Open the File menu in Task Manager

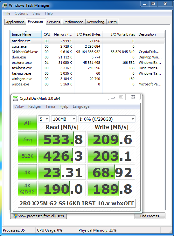coord(7,13)
